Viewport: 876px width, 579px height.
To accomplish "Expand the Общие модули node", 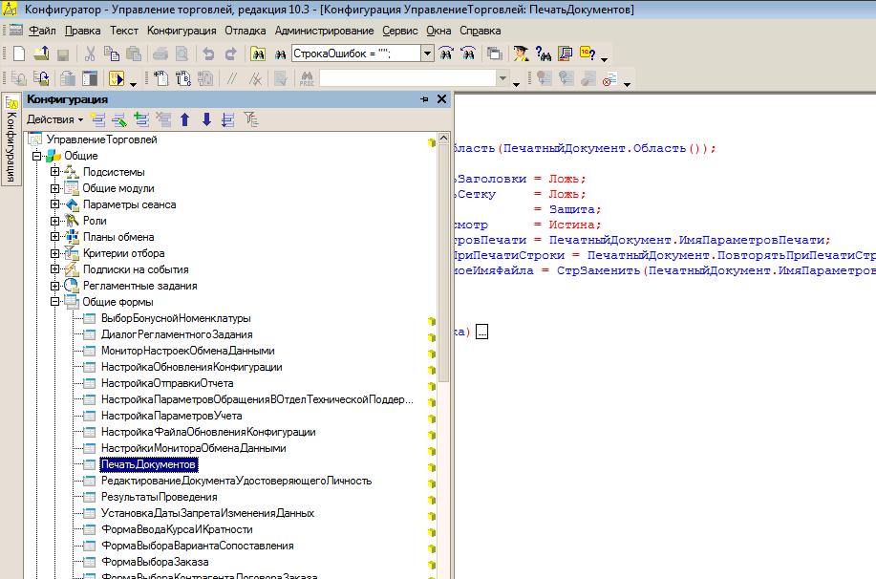I will (x=54, y=188).
